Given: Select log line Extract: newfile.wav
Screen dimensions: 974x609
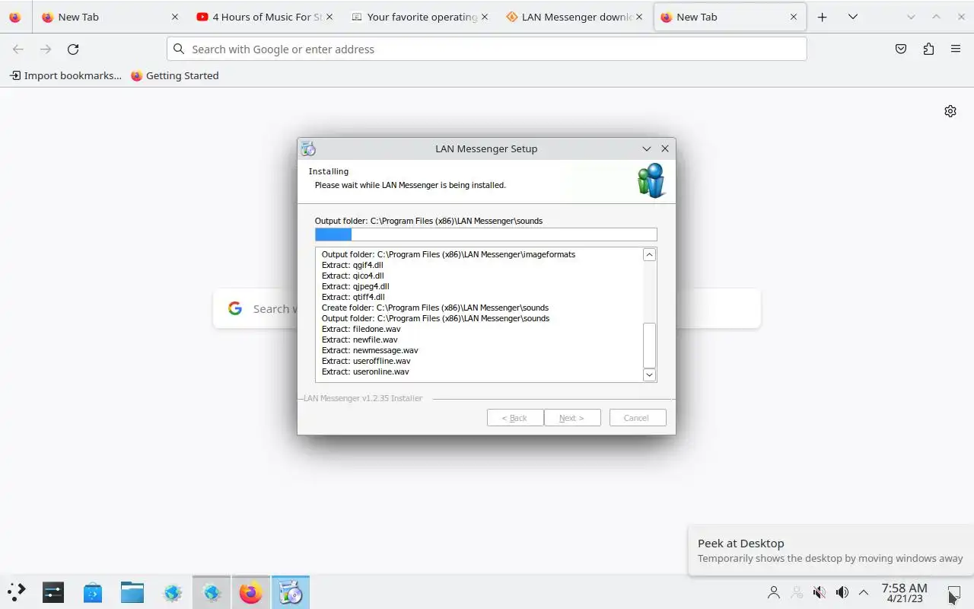Looking at the screenshot, I should click(359, 340).
